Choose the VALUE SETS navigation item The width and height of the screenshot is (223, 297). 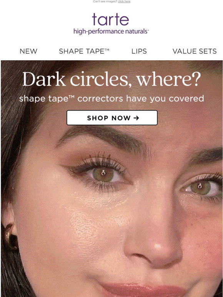click(x=195, y=51)
